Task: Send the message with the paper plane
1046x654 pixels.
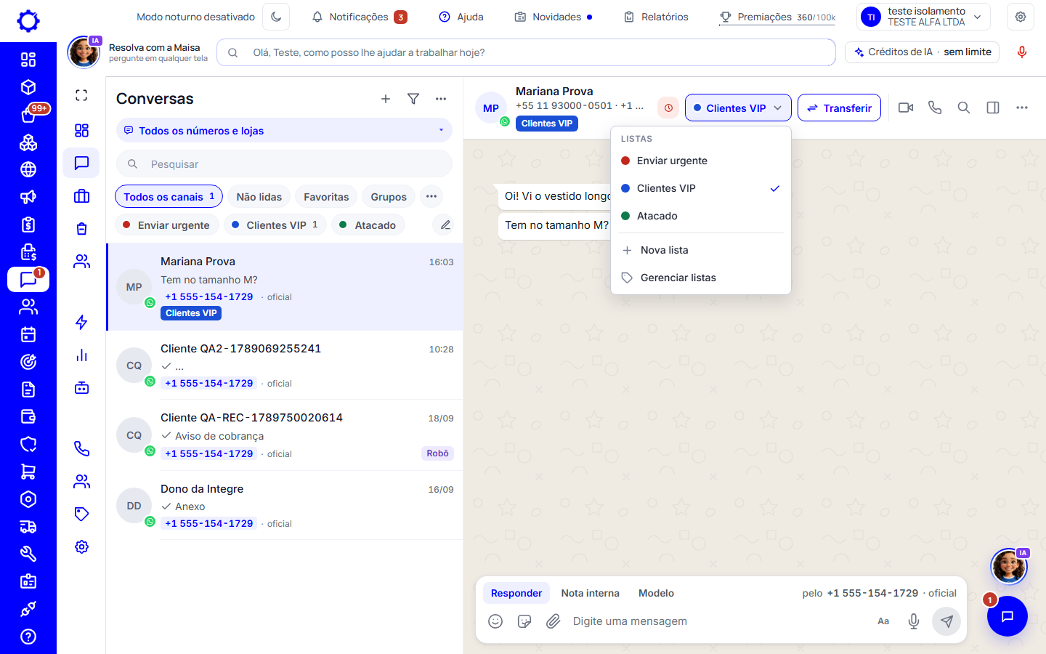Action: [x=946, y=621]
